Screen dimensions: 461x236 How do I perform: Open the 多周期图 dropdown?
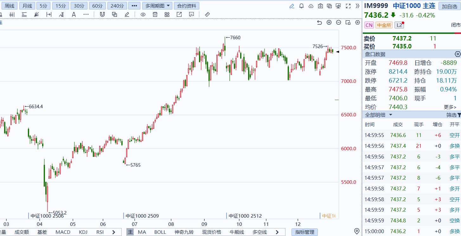point(157,6)
